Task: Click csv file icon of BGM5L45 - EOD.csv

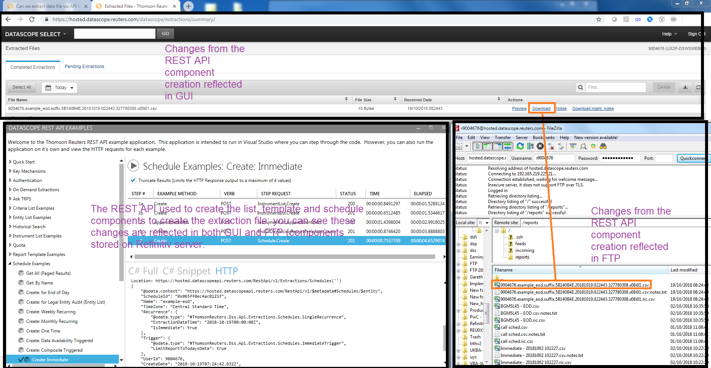Action: (x=497, y=306)
